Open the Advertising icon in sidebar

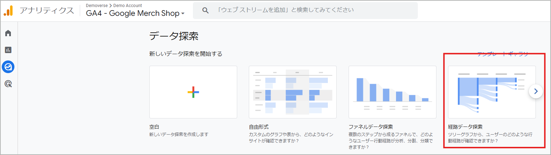pyautogui.click(x=8, y=83)
